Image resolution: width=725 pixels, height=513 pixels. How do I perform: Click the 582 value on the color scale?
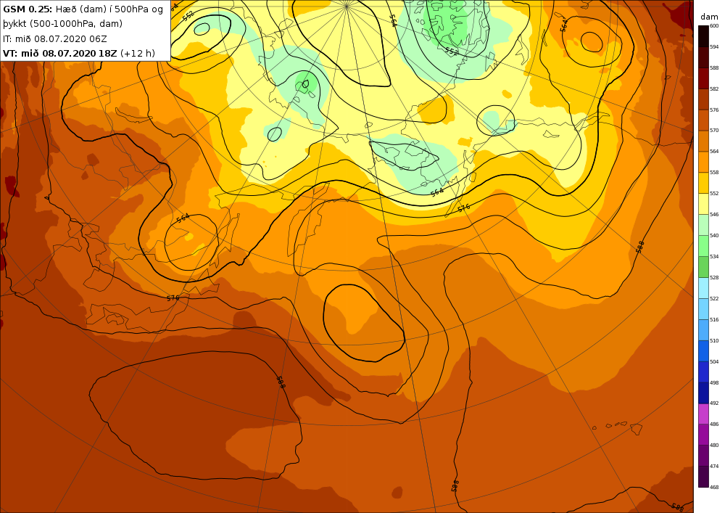714,89
